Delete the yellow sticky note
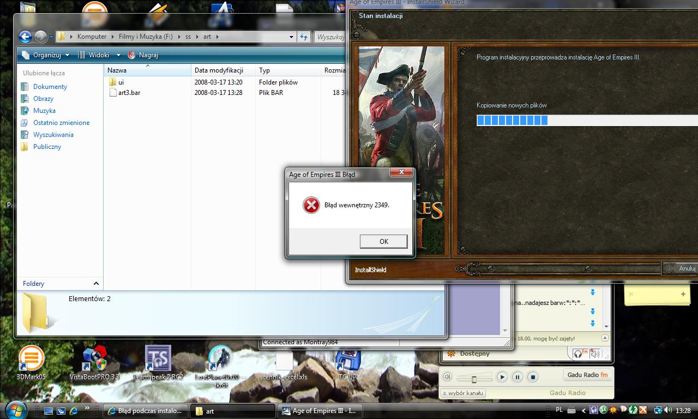698x419 pixels. click(x=631, y=294)
